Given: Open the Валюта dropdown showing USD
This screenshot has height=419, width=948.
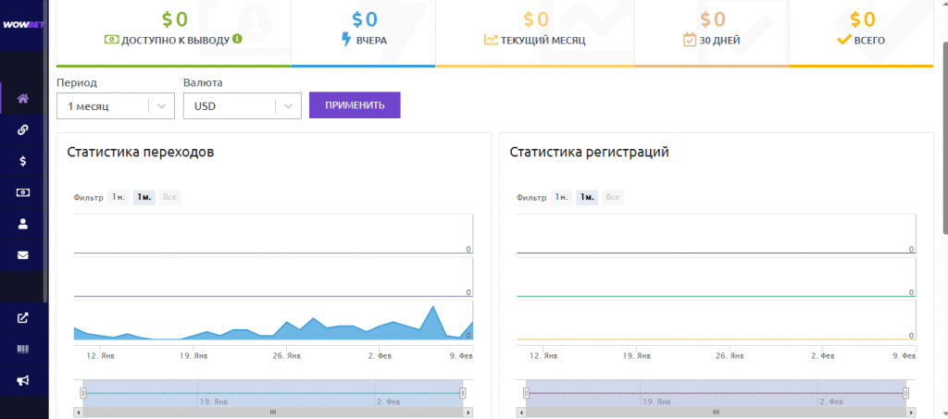Looking at the screenshot, I should (242, 106).
